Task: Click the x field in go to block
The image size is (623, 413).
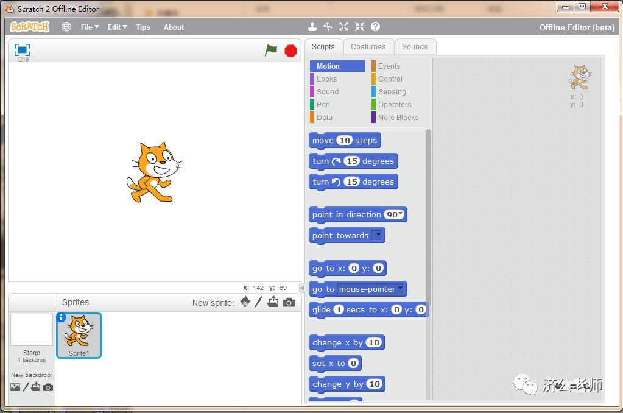Action: (x=354, y=268)
